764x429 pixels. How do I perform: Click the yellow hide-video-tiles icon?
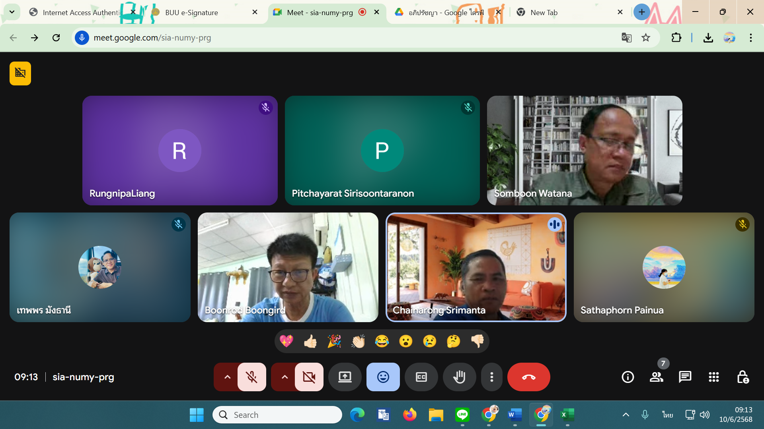coord(20,73)
